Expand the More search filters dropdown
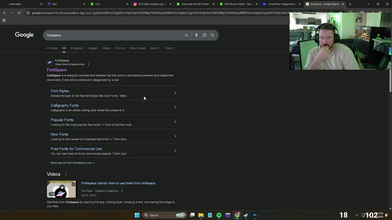 click(x=155, y=48)
